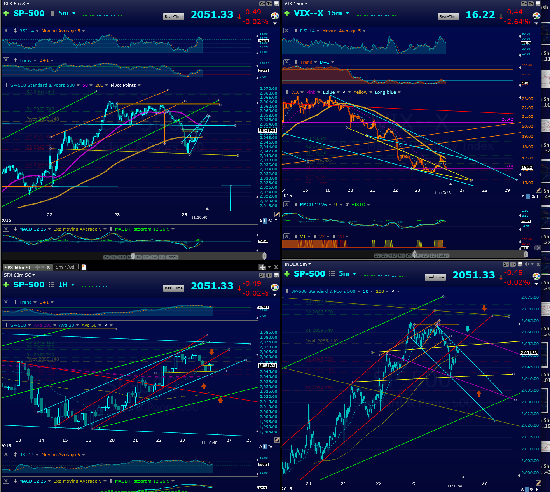Image resolution: width=550 pixels, height=492 pixels.
Task: Open the color palette icon in SPX 5m chart
Action: coord(275,16)
